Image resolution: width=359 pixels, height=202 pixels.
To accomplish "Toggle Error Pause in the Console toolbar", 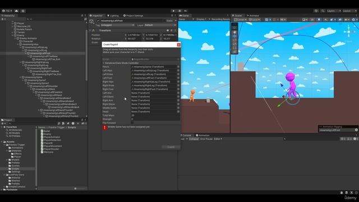I will pos(206,139).
